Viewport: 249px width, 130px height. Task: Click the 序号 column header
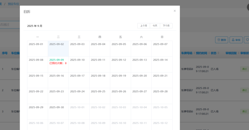click(4, 53)
